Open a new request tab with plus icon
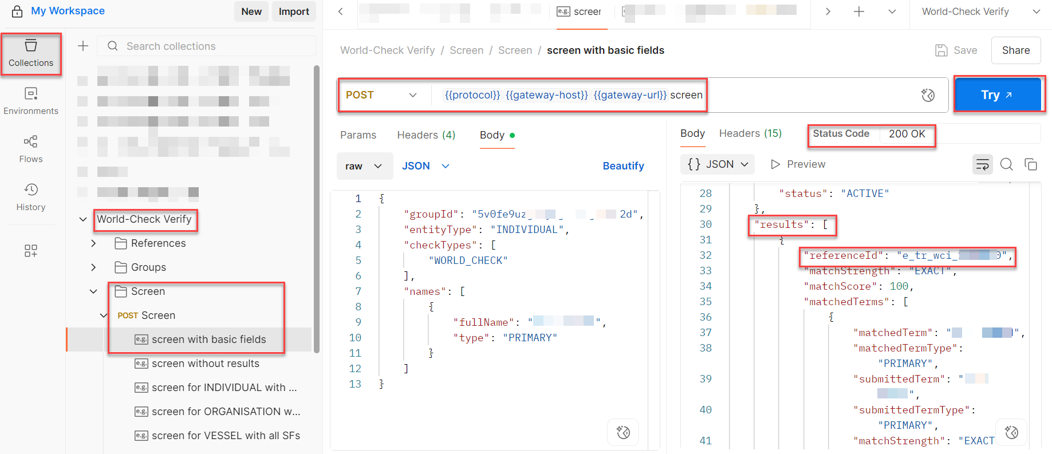 pyautogui.click(x=858, y=11)
